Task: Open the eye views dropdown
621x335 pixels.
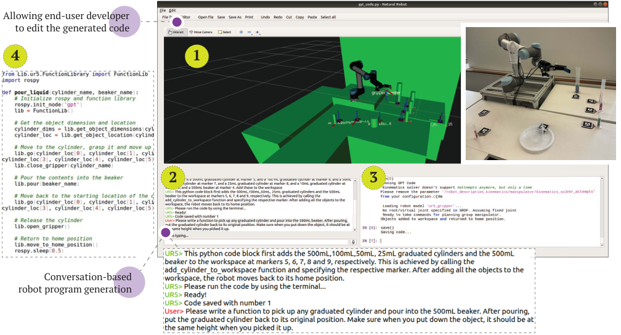Action: coord(258,32)
